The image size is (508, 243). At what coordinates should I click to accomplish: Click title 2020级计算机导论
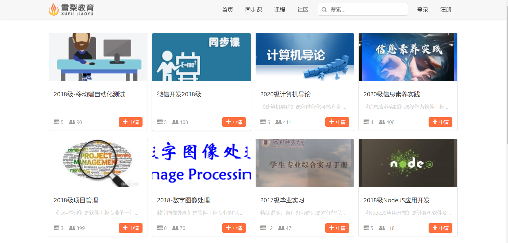(285, 94)
